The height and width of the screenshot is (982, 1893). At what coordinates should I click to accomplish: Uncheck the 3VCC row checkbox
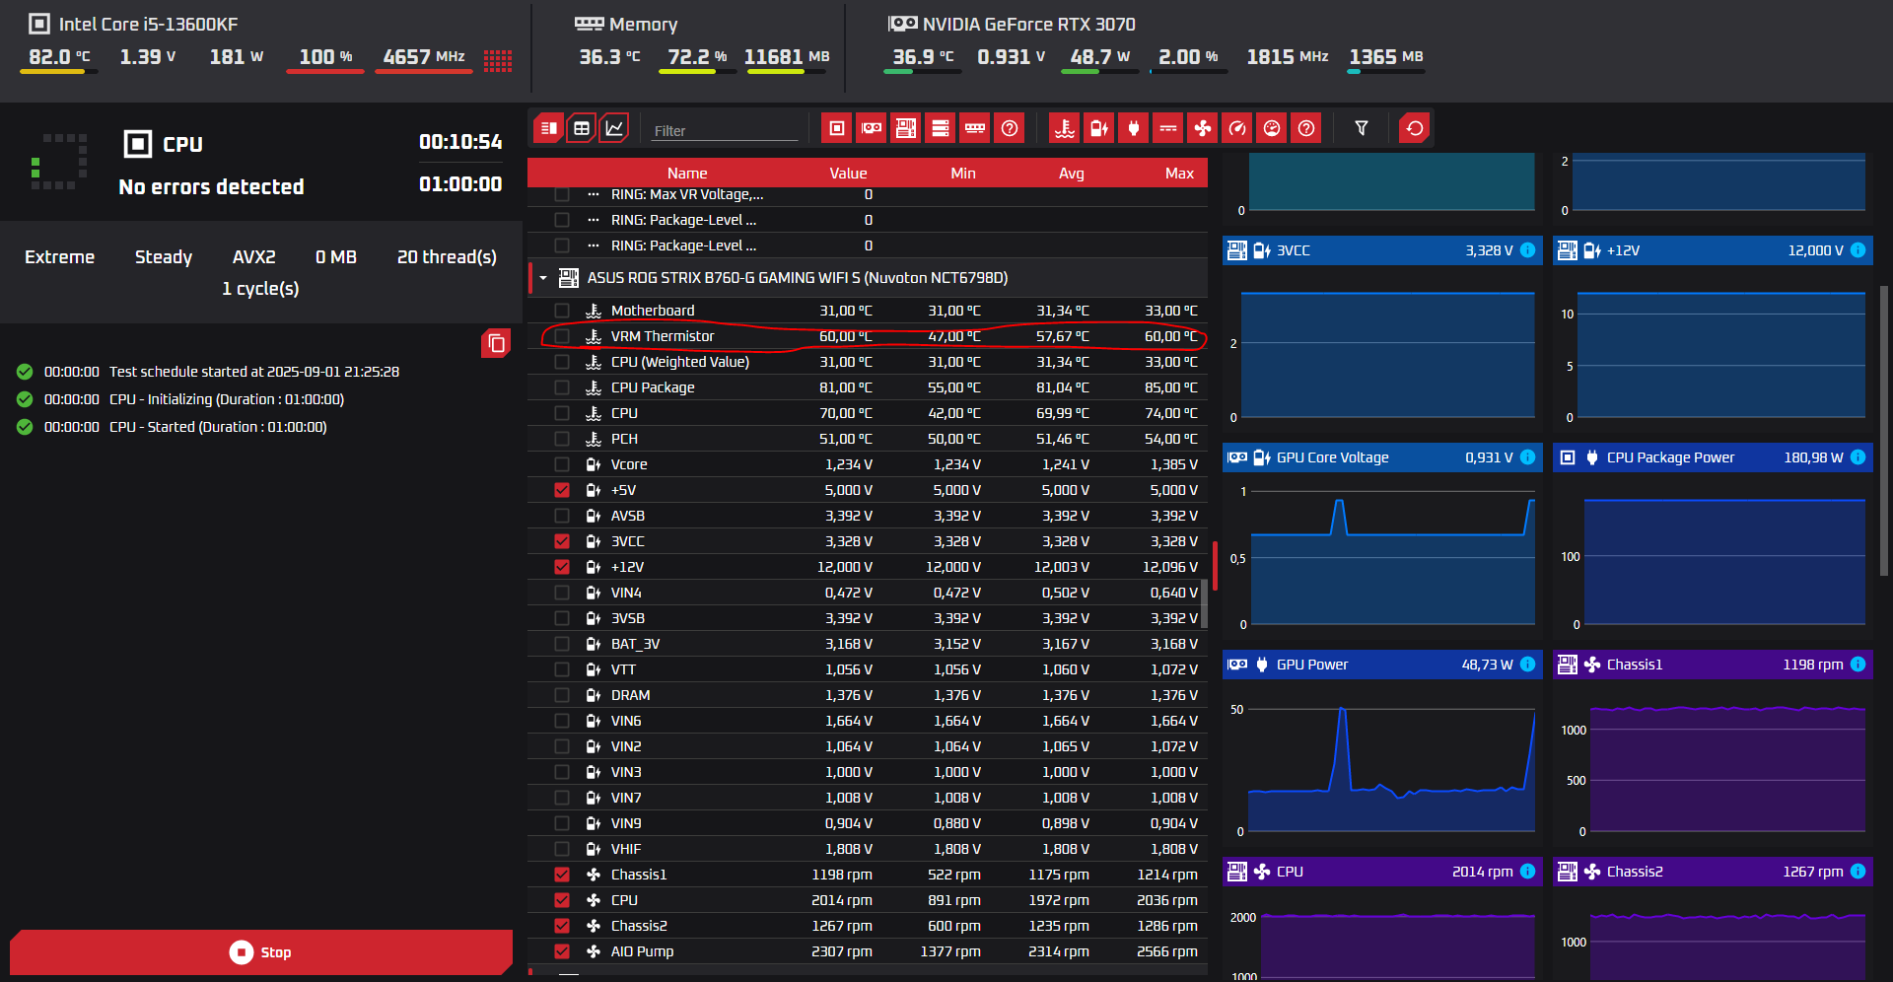click(562, 541)
